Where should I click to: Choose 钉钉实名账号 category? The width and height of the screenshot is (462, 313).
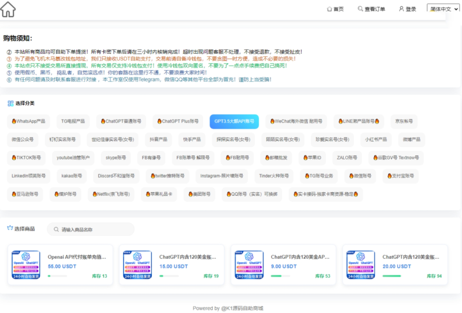pos(62,140)
